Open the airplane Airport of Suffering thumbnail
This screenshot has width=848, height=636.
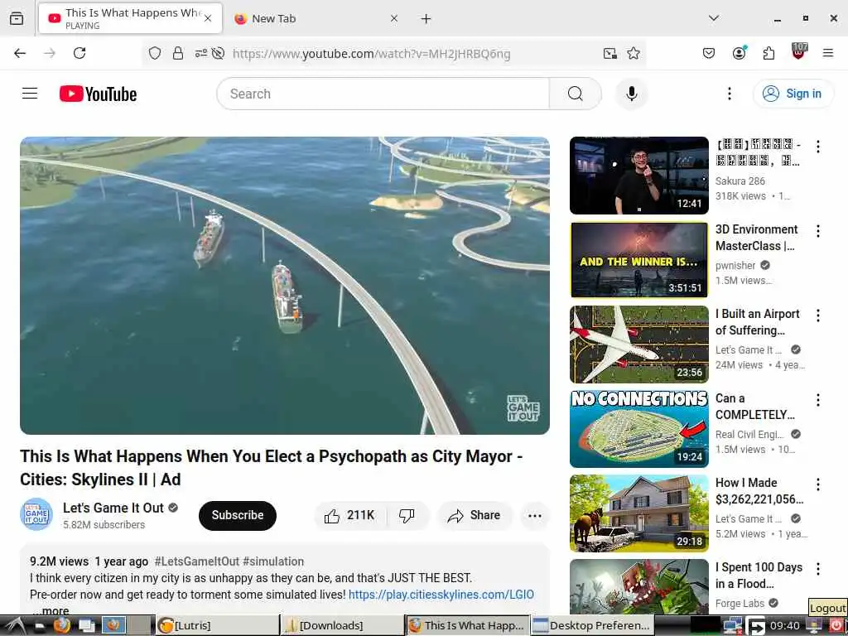638,344
